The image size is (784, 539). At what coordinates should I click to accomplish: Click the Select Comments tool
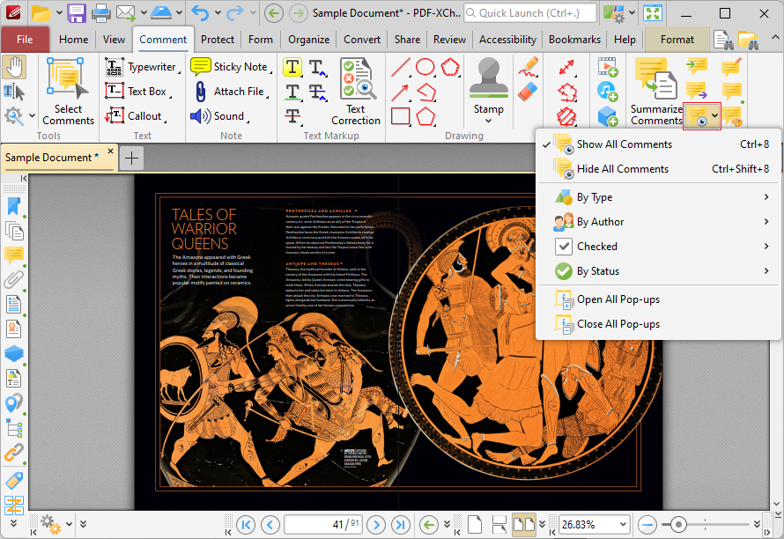tap(68, 92)
